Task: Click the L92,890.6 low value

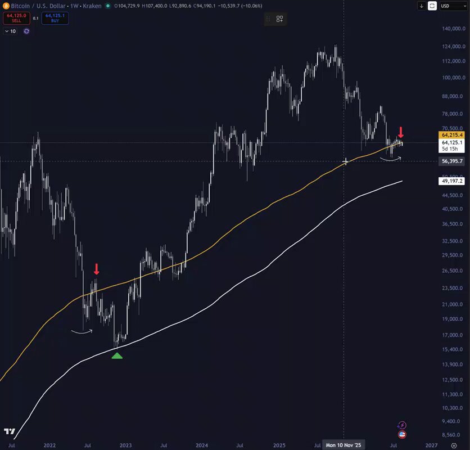Action: tap(180, 6)
